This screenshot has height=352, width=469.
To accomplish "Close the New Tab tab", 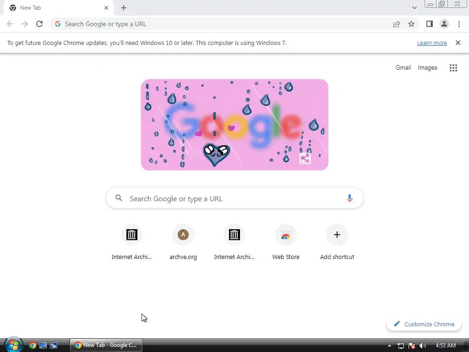I will point(106,8).
